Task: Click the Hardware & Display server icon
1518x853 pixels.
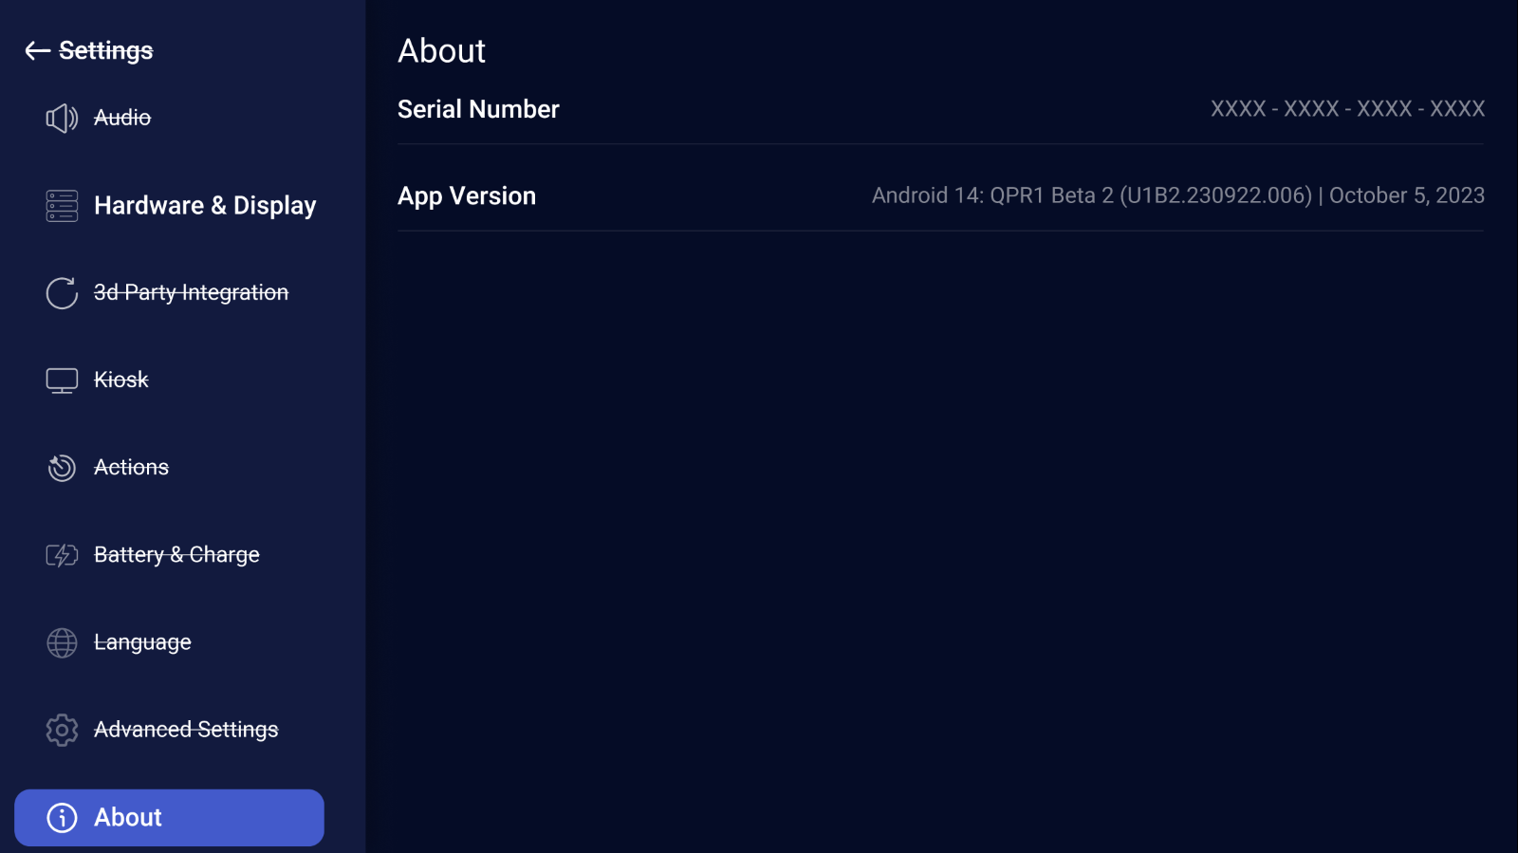Action: pos(62,206)
